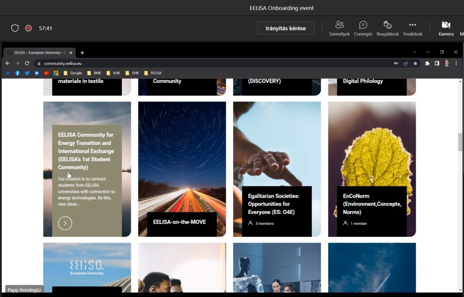Image resolution: width=464 pixels, height=297 pixels.
Task: Open the materials in textile card
Action: pos(87,87)
